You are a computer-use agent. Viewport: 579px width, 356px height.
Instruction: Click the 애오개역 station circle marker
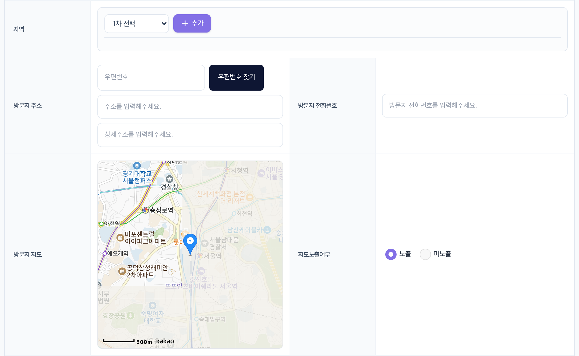(105, 253)
